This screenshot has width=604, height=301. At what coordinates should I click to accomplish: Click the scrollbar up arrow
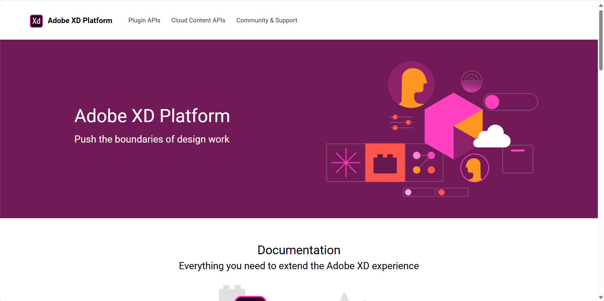tap(601, 5)
